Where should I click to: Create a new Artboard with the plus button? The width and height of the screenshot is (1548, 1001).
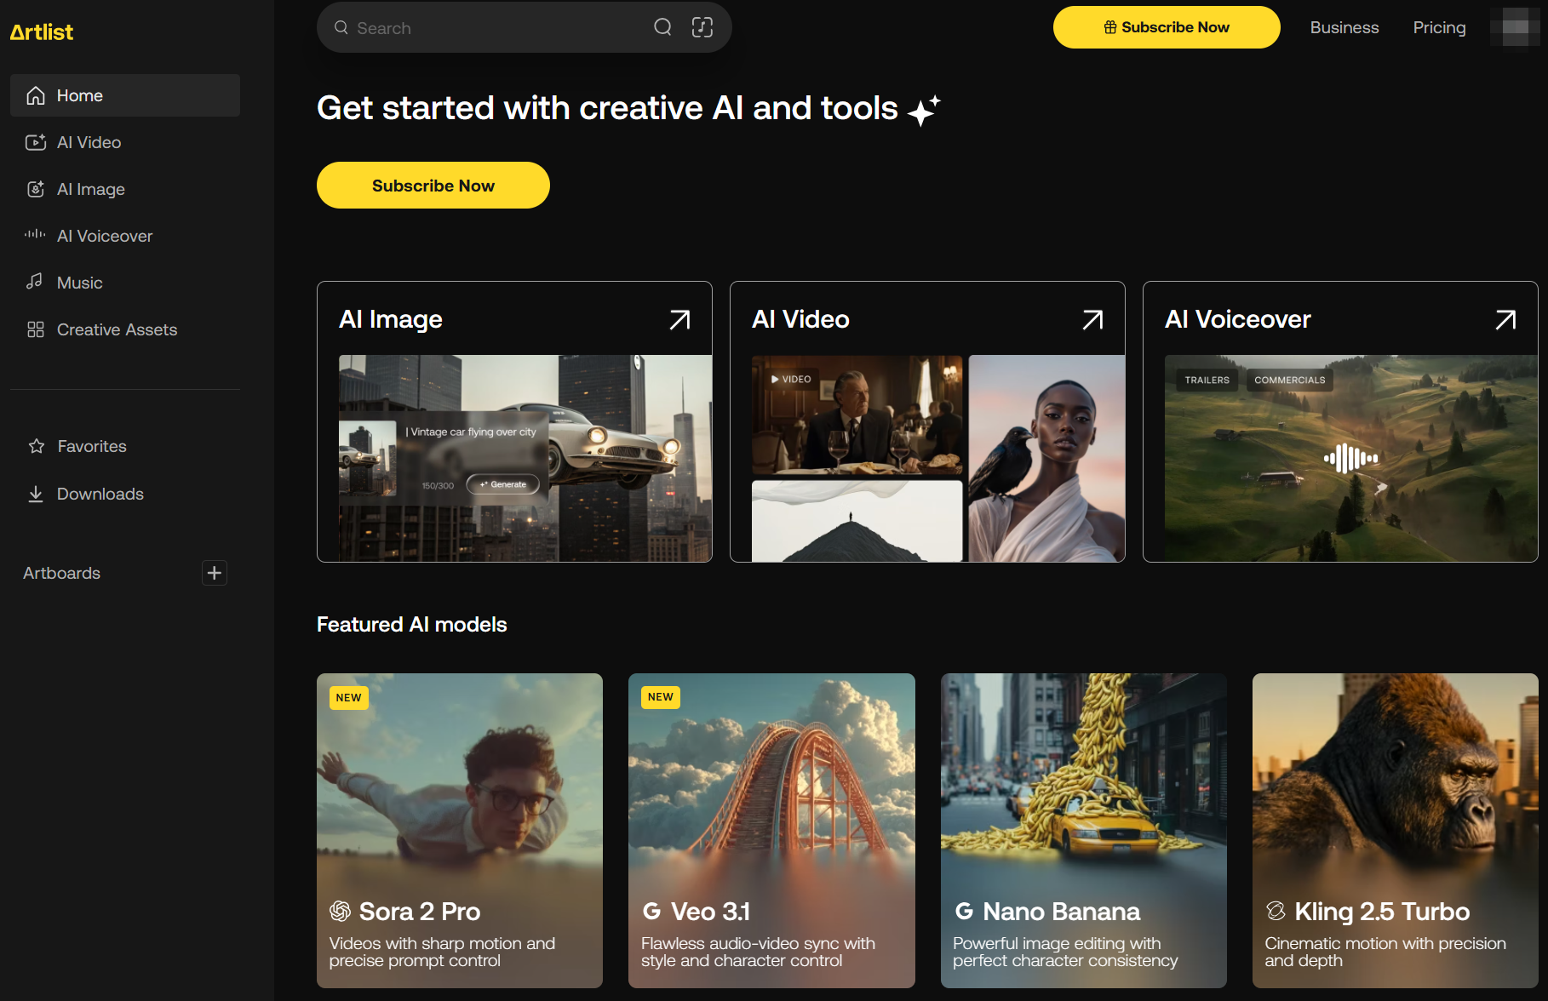(214, 573)
